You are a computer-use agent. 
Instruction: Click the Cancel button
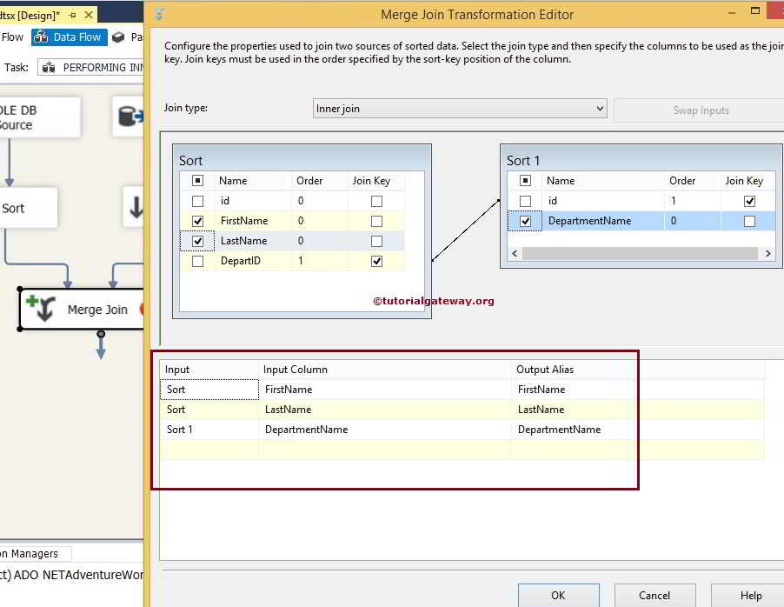[x=654, y=597]
